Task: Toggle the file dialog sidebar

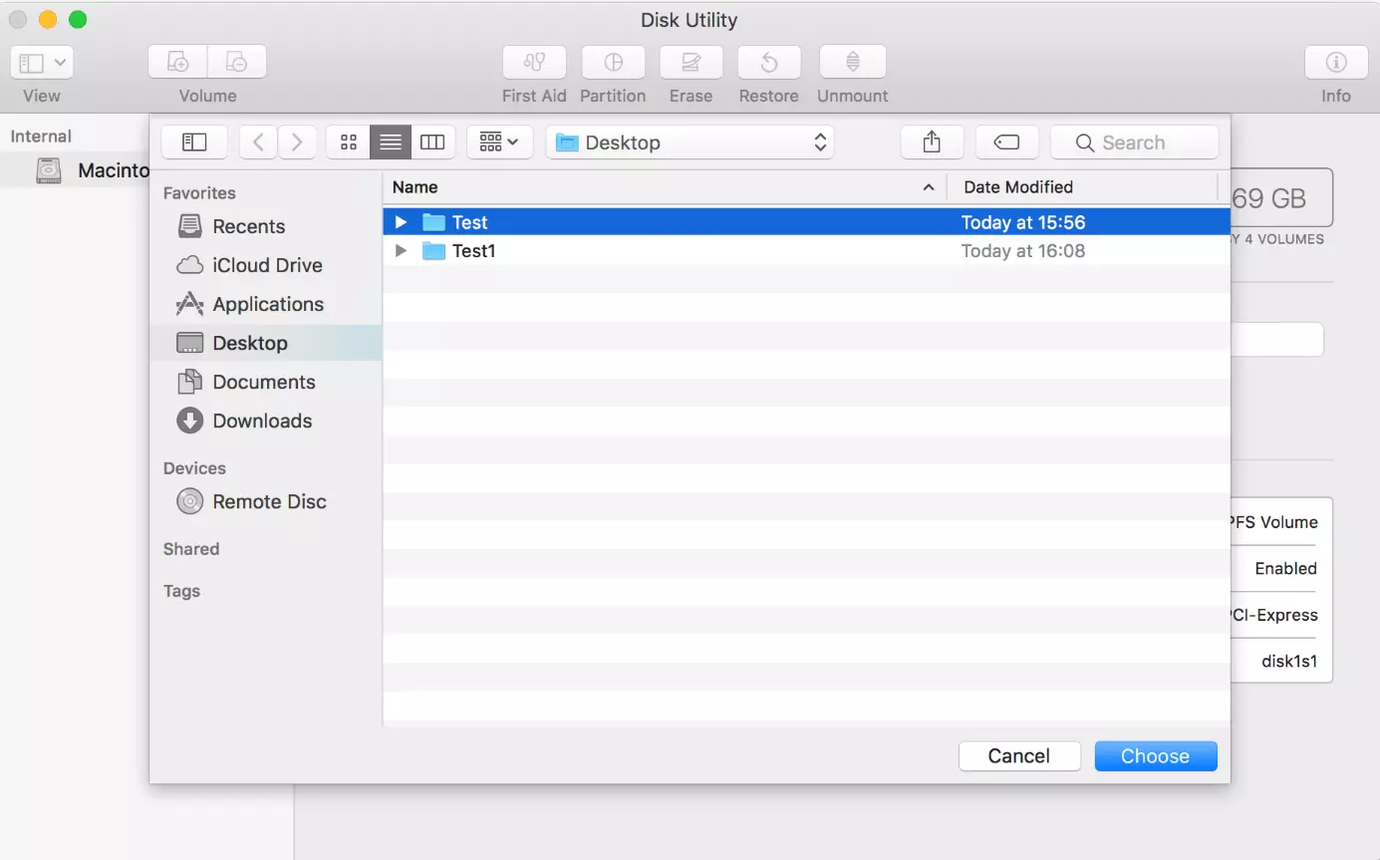Action: (194, 143)
